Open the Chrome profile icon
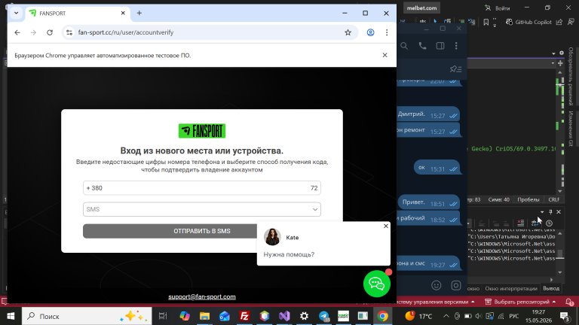Image resolution: width=579 pixels, height=325 pixels. pyautogui.click(x=370, y=32)
